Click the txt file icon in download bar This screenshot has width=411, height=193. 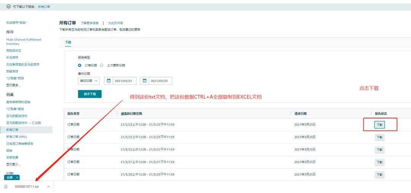coord(6,187)
